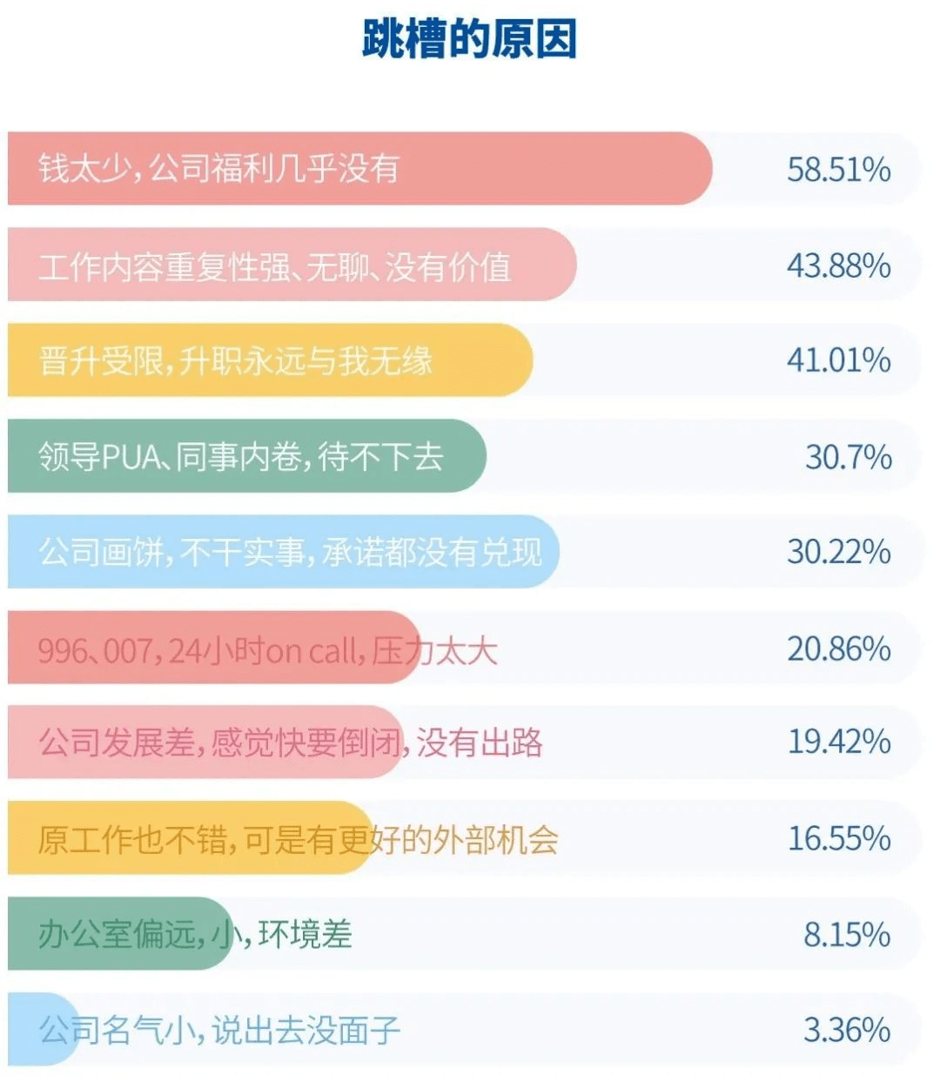Click the 30.7% percentage label
This screenshot has height=1082, width=940.
849,456
